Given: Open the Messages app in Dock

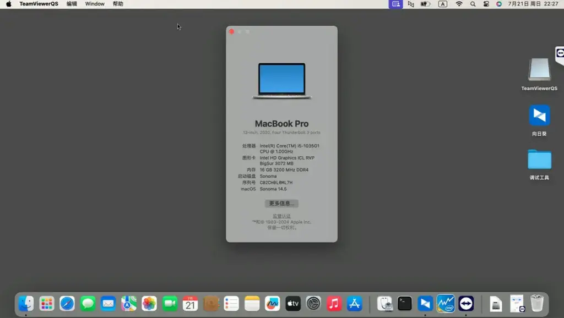Looking at the screenshot, I should pos(88,304).
